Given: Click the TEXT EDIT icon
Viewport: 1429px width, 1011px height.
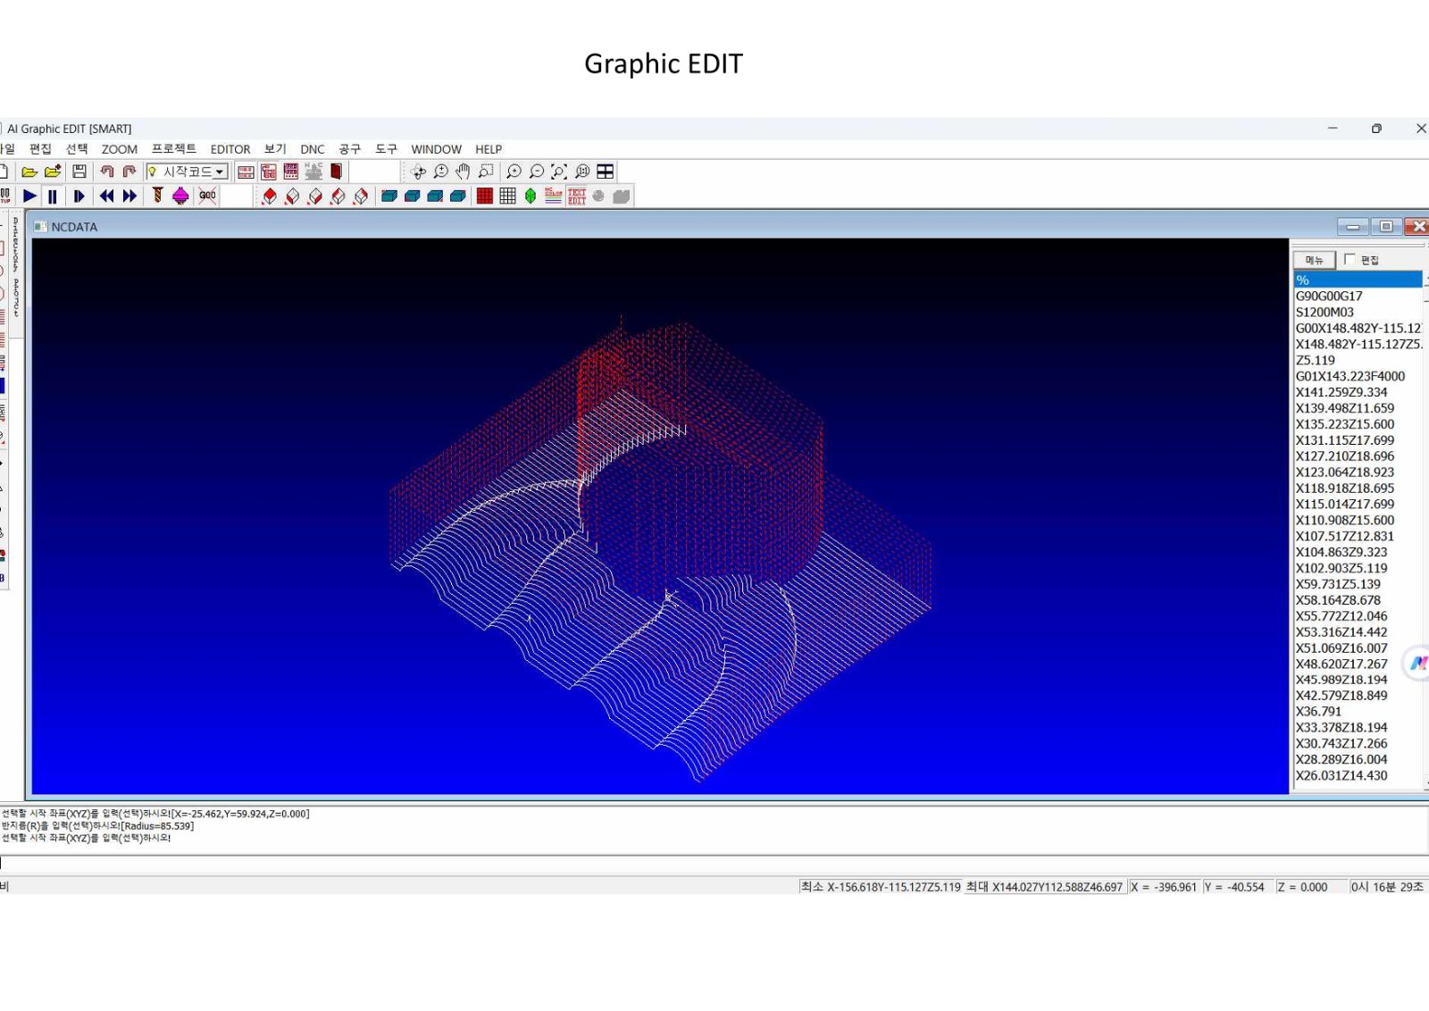Looking at the screenshot, I should pos(577,196).
